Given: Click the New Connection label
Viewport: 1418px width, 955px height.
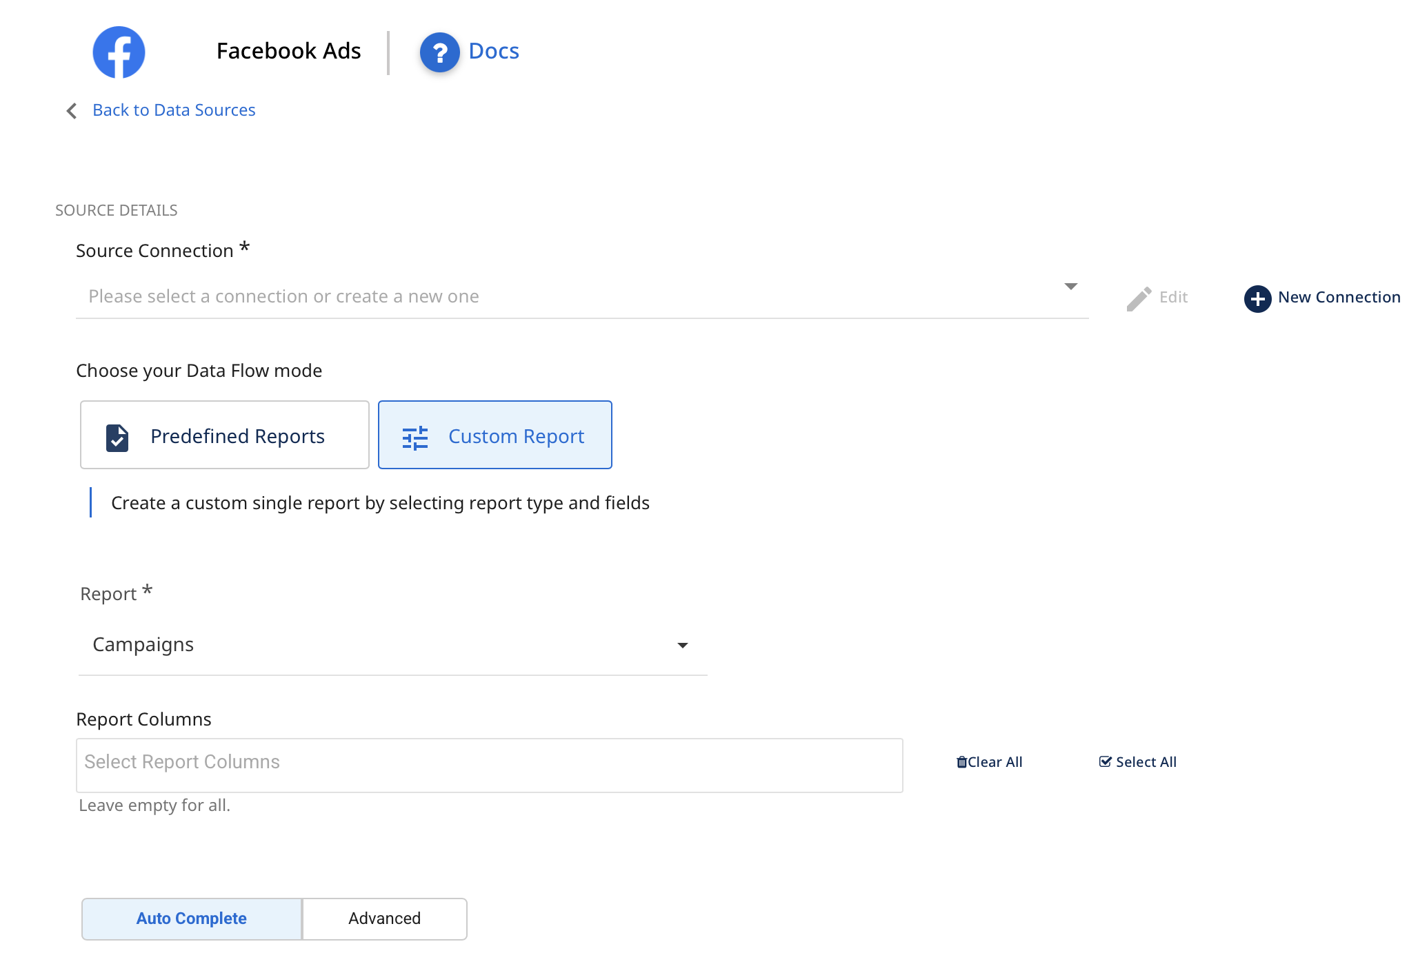Looking at the screenshot, I should [x=1339, y=297].
